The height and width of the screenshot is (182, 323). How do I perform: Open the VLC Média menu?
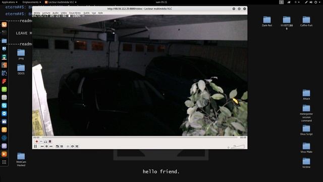coord(37,13)
